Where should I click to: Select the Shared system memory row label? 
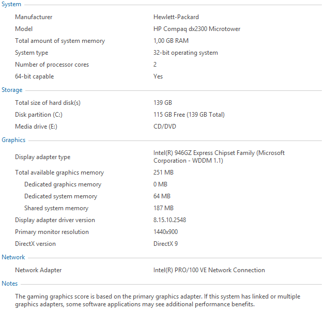(56, 208)
